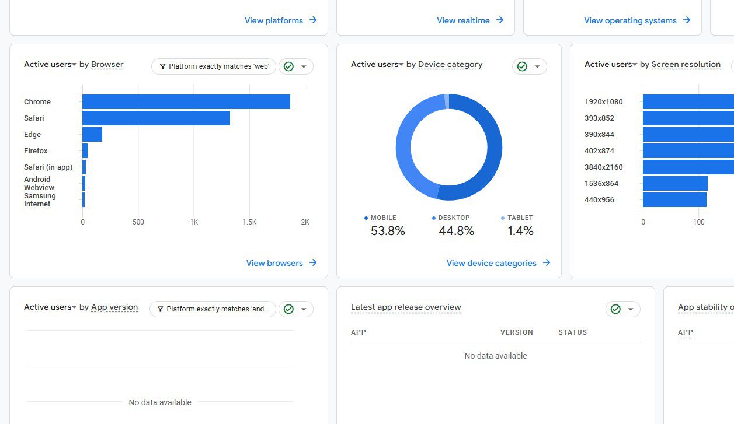This screenshot has height=424, width=734.
Task: Click the Chrome bar in browser chart
Action: tap(186, 102)
